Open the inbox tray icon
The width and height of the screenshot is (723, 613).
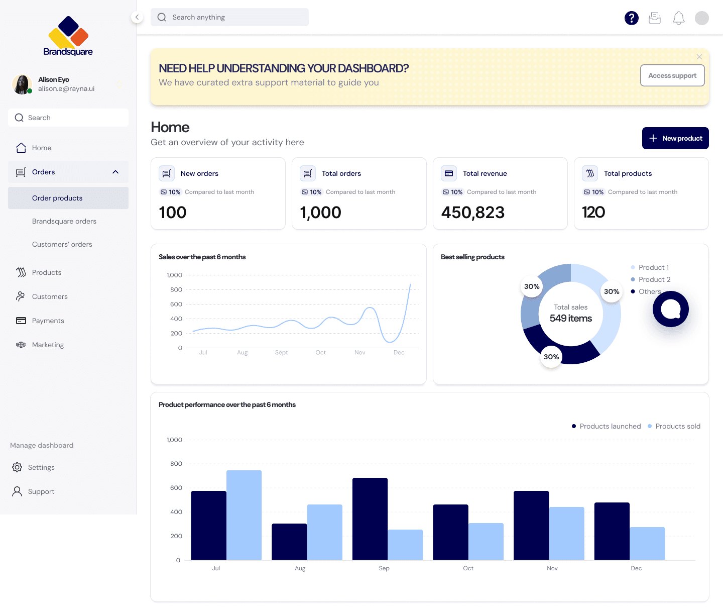[655, 18]
